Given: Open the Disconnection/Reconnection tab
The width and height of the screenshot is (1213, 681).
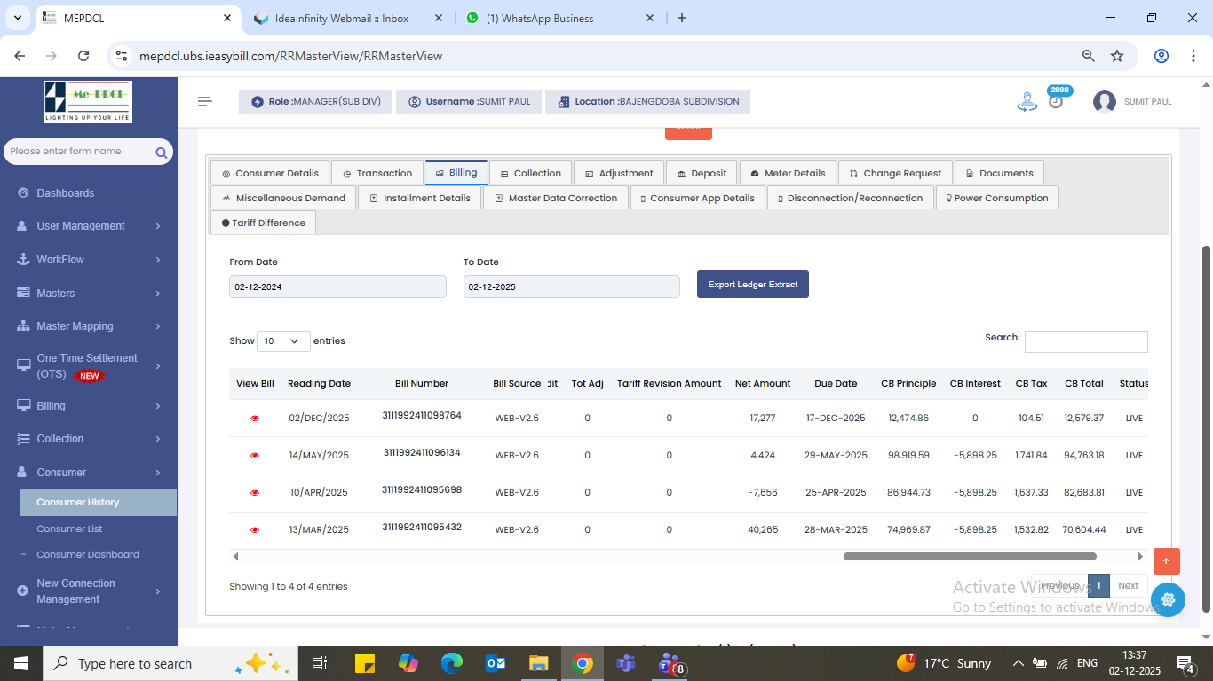Looking at the screenshot, I should pyautogui.click(x=850, y=198).
